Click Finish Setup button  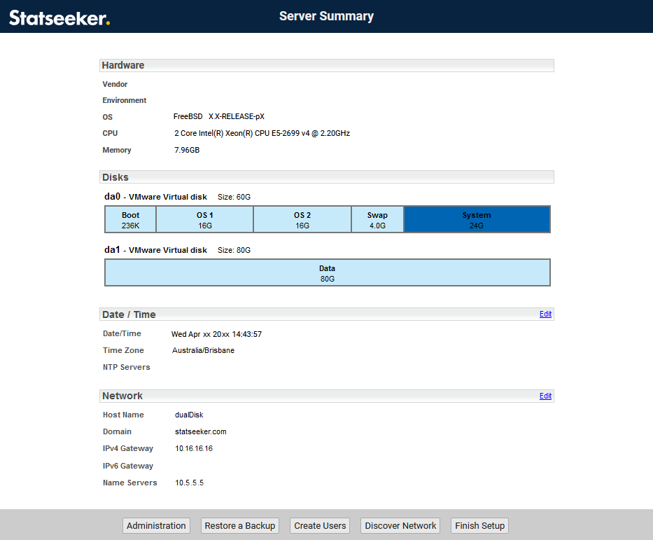[x=479, y=526]
